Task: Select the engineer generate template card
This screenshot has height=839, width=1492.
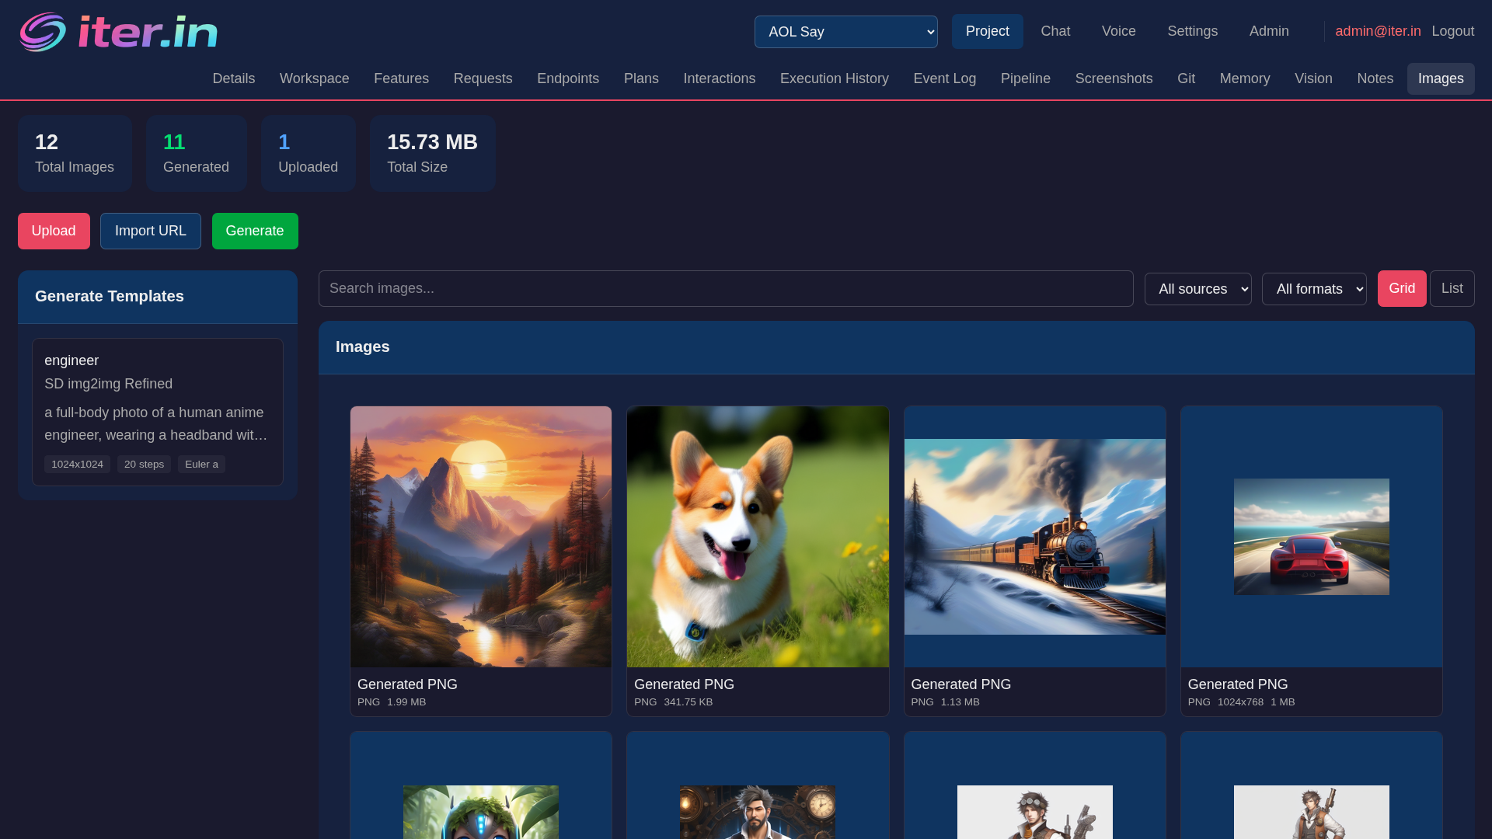Action: (x=157, y=412)
